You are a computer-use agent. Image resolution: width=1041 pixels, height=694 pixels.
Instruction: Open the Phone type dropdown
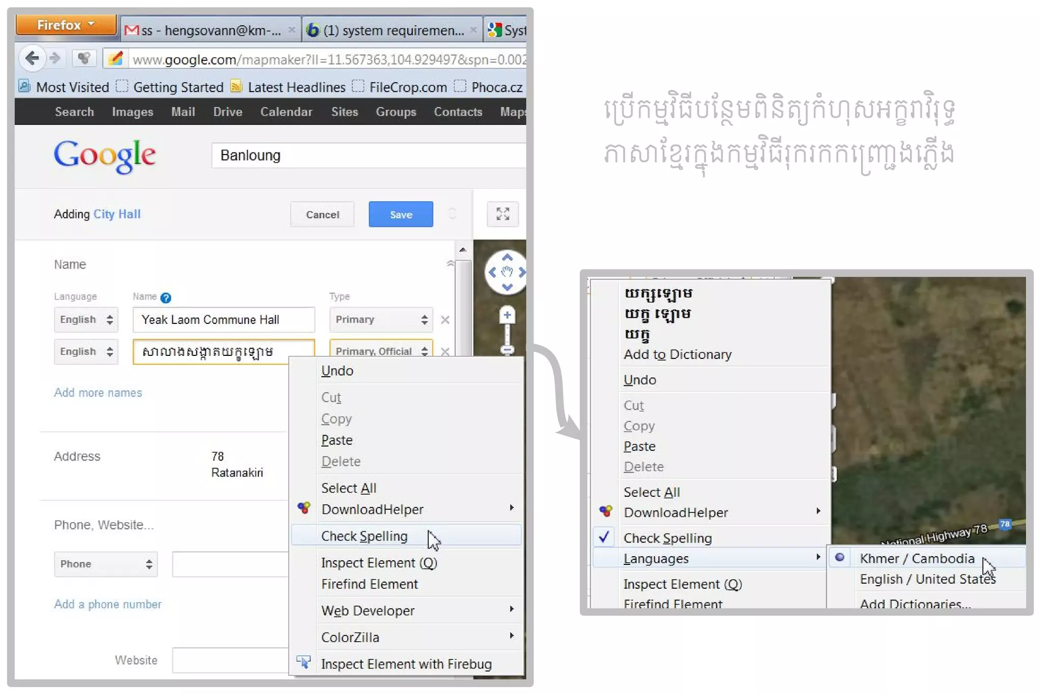click(106, 564)
